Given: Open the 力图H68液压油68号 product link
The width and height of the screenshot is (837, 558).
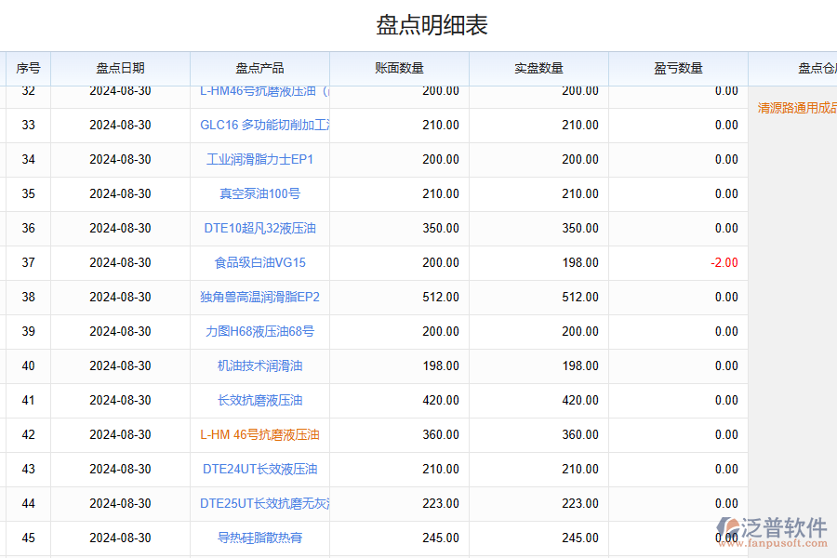Looking at the screenshot, I should pos(260,331).
